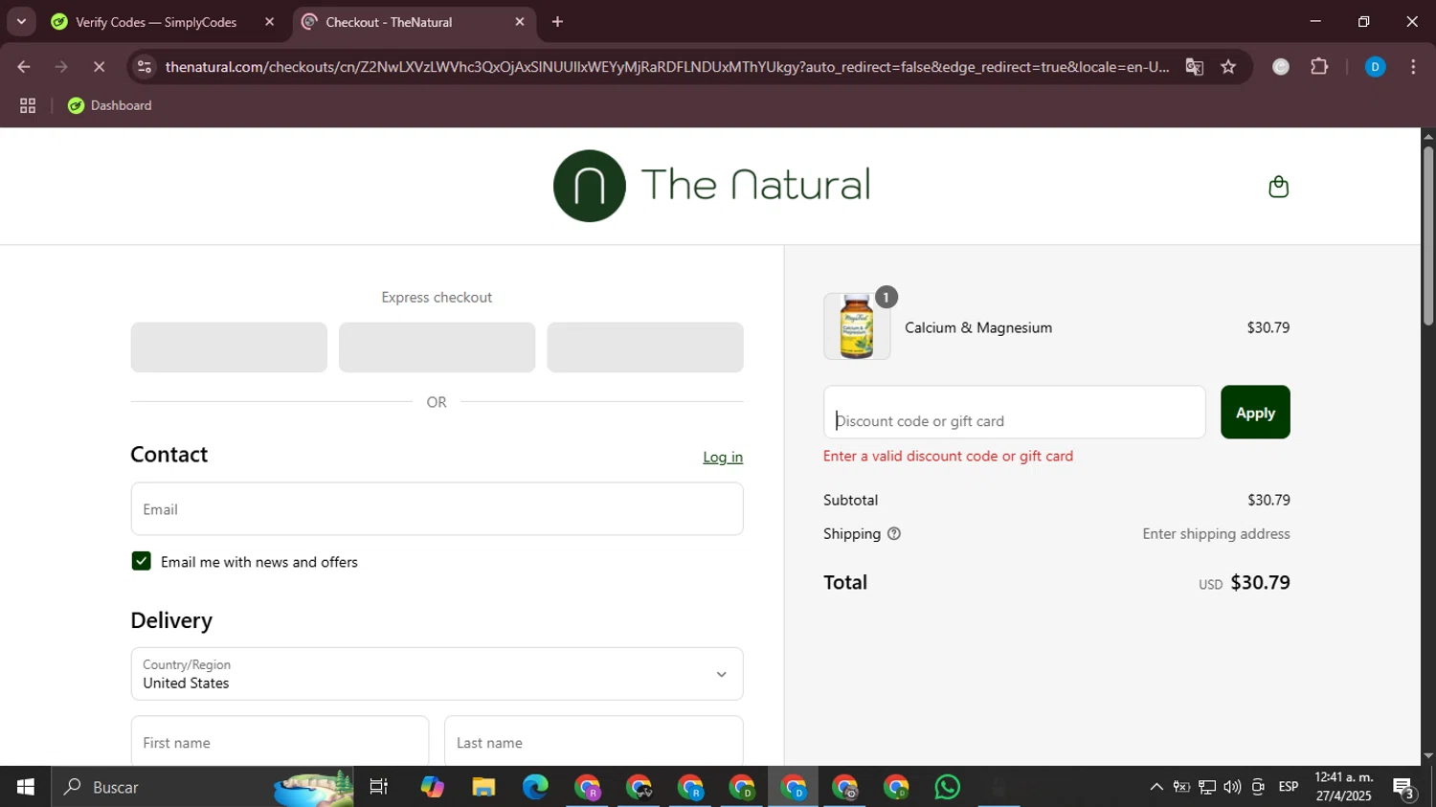Image resolution: width=1436 pixels, height=807 pixels.
Task: Bookmark this page with star icon
Action: click(x=1228, y=67)
